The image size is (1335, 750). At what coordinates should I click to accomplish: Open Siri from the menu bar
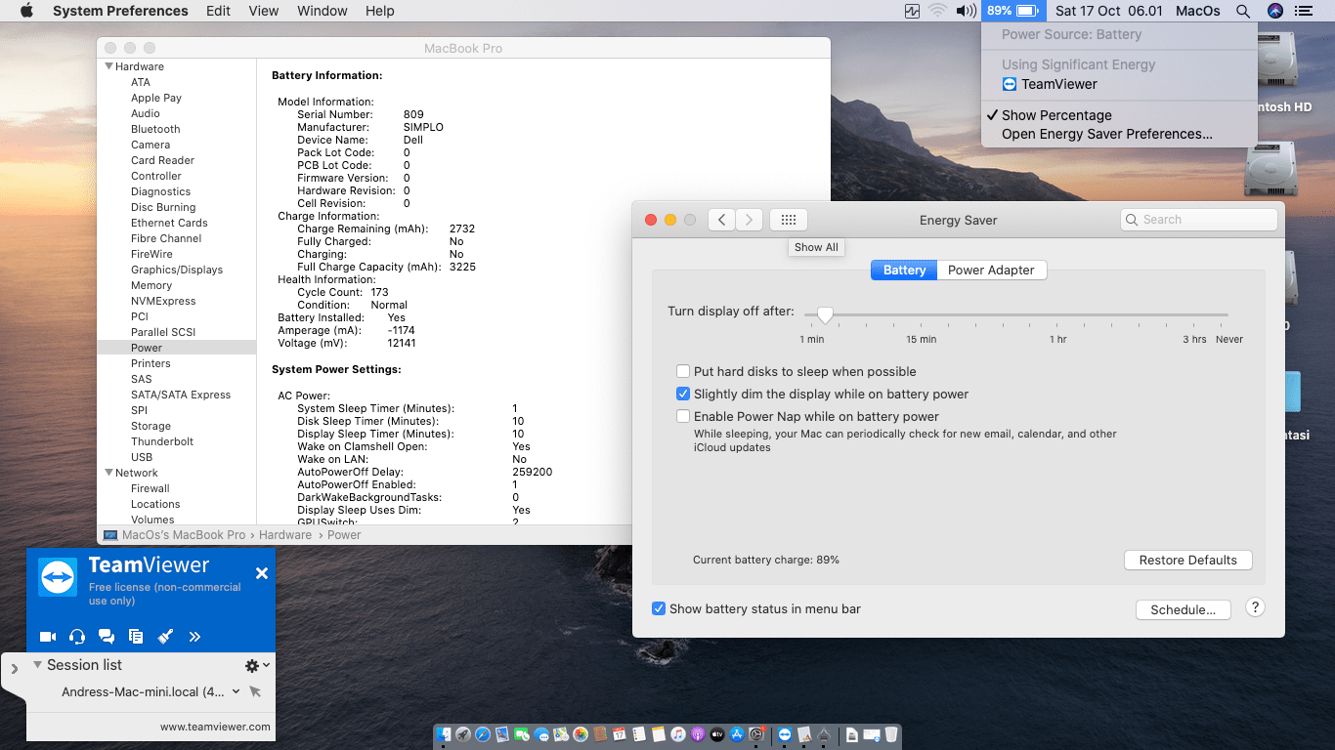(1274, 11)
